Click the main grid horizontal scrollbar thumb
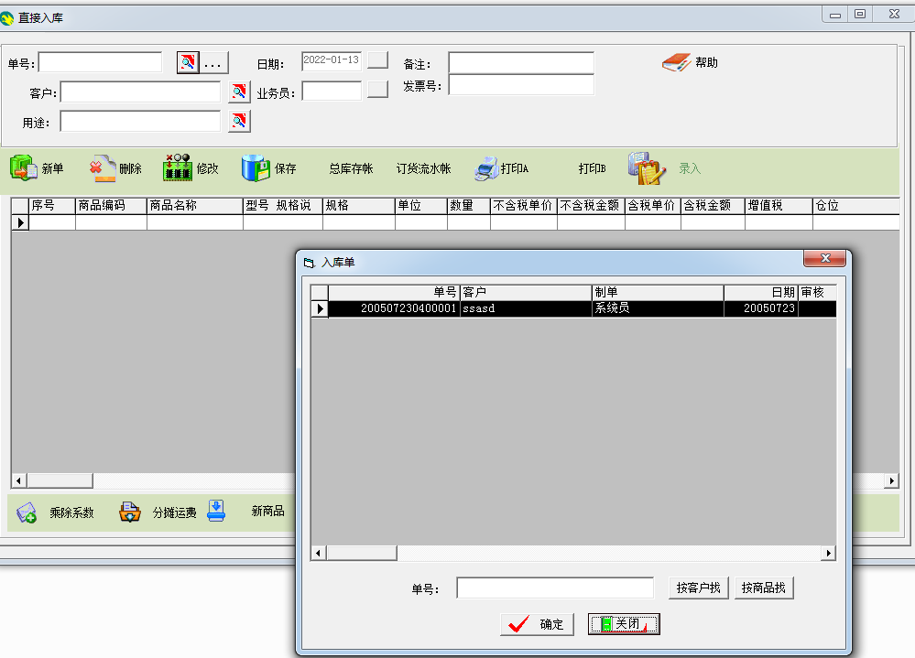 pyautogui.click(x=60, y=480)
